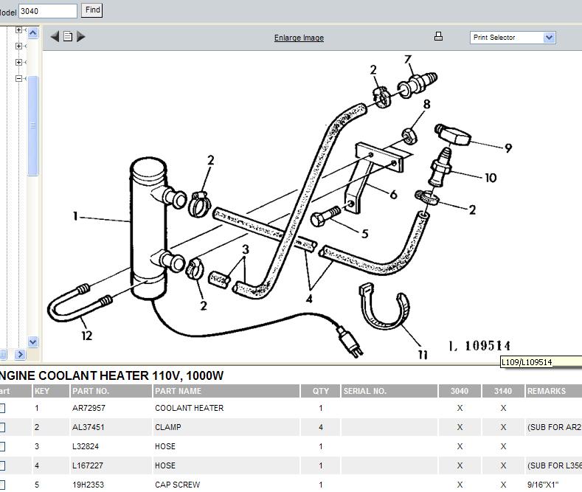The width and height of the screenshot is (582, 492).
Task: Click the PART NAME column header
Action: pyautogui.click(x=178, y=391)
